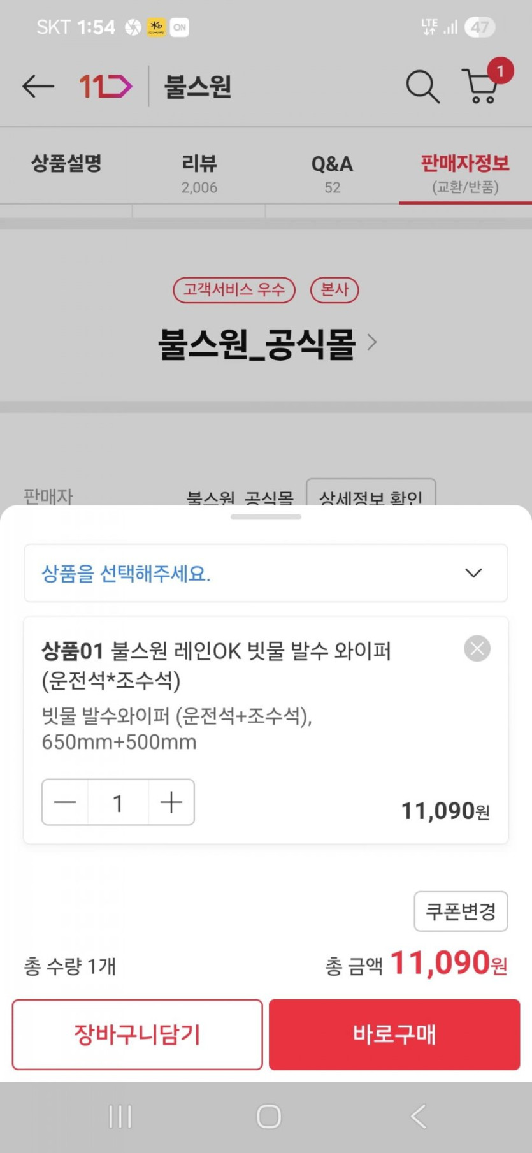Expand the 불스원_공식몰 seller chevron
The width and height of the screenshot is (532, 1153).
pyautogui.click(x=372, y=342)
